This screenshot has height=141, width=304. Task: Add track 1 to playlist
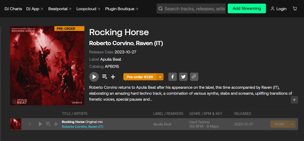[x=56, y=124]
